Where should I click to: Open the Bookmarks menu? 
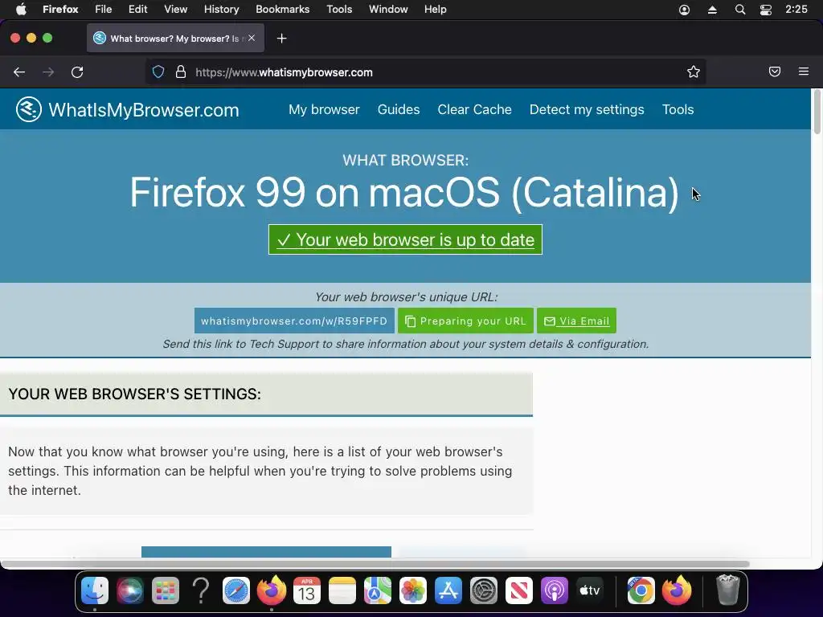282,10
